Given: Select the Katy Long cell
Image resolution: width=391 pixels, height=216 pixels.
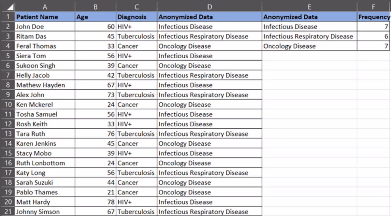Looking at the screenshot, I should coord(45,173).
